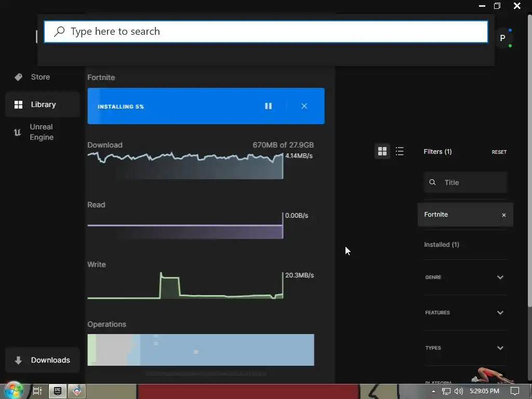Open the Library section

click(43, 104)
